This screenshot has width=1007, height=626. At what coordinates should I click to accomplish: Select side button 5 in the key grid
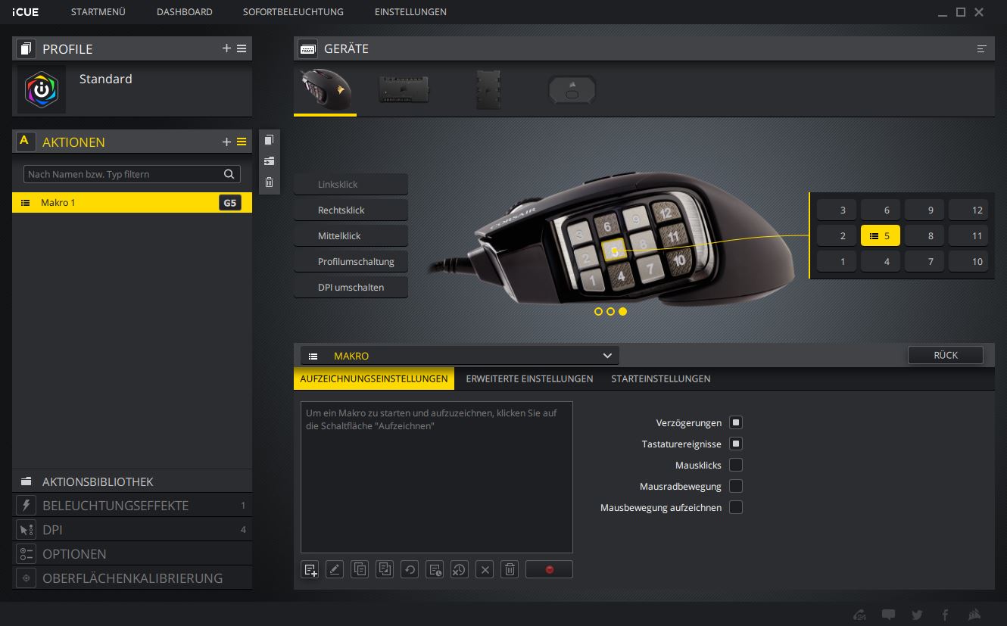[x=881, y=235]
